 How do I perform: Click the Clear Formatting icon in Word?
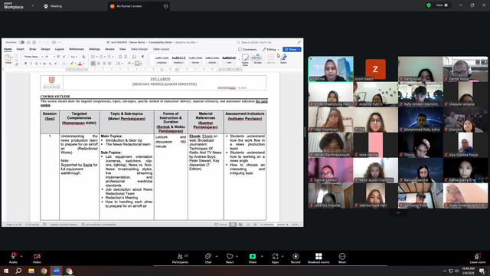click(83, 57)
